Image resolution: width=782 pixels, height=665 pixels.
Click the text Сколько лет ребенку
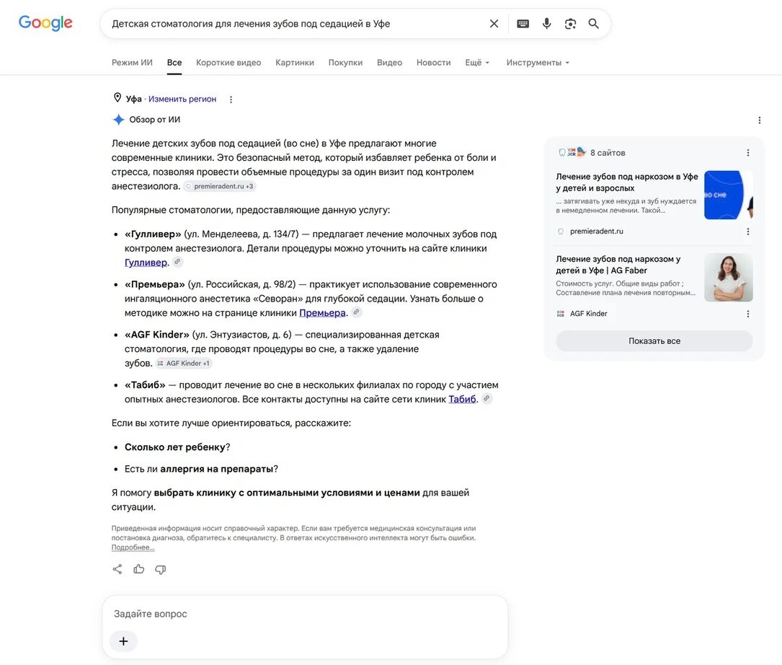point(175,447)
